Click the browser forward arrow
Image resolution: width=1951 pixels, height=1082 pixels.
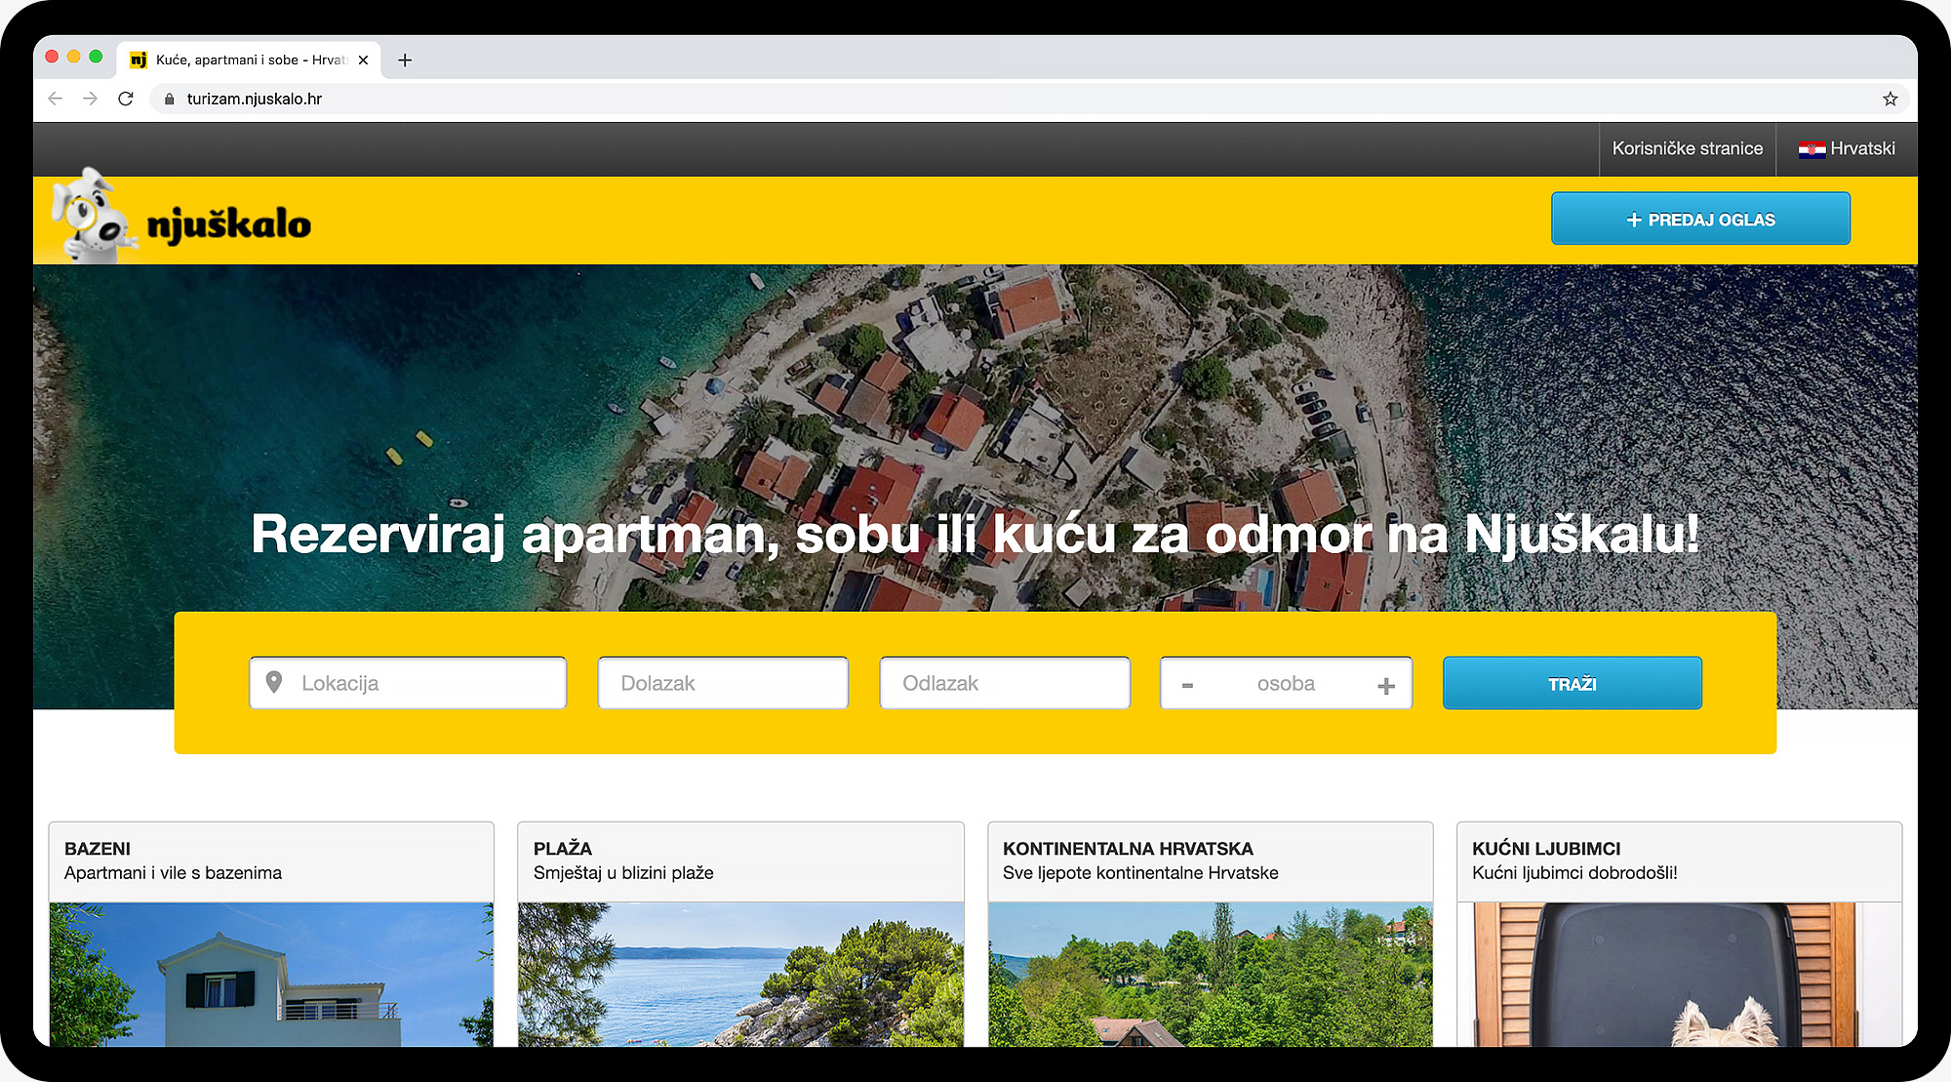click(x=91, y=99)
